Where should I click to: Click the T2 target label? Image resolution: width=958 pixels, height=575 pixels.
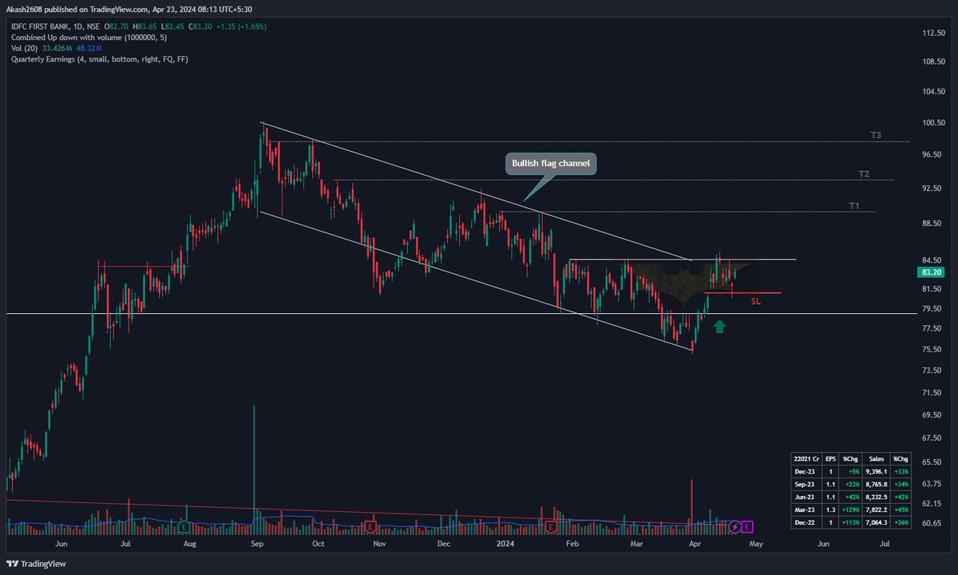click(x=864, y=174)
